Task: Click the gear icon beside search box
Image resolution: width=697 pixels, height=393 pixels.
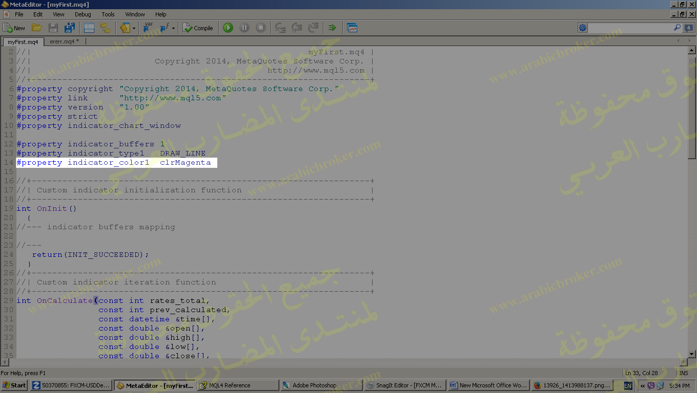Action: (583, 28)
